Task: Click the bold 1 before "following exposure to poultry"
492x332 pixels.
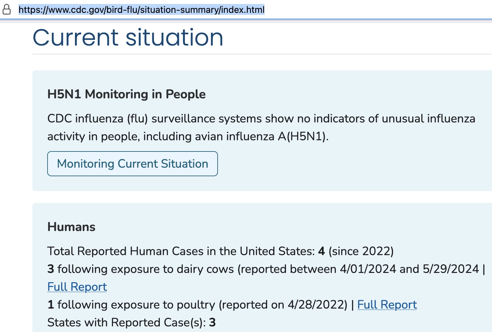Action: point(51,305)
